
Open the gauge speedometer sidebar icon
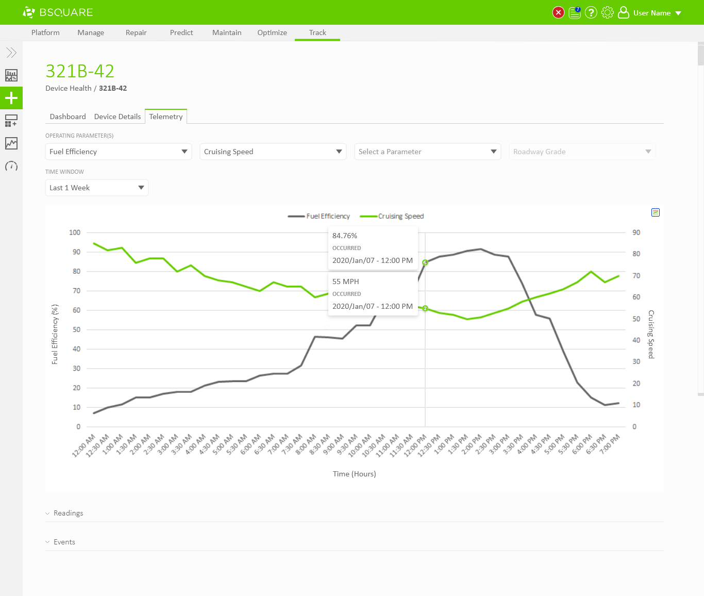click(11, 166)
